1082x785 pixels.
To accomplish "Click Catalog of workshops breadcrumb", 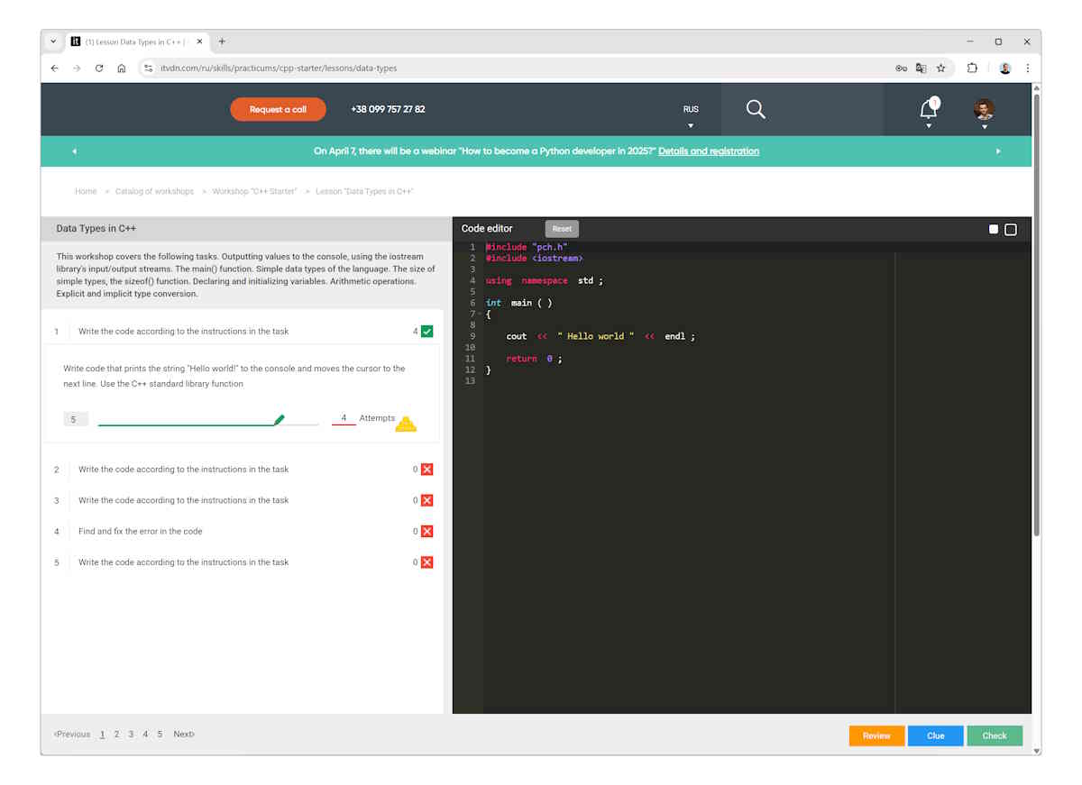I will 154,191.
